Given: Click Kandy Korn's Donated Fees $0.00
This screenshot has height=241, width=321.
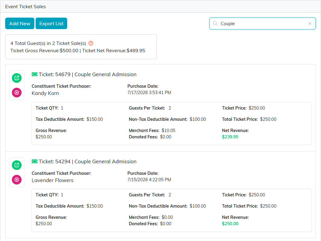Looking at the screenshot, I should pos(166,137).
